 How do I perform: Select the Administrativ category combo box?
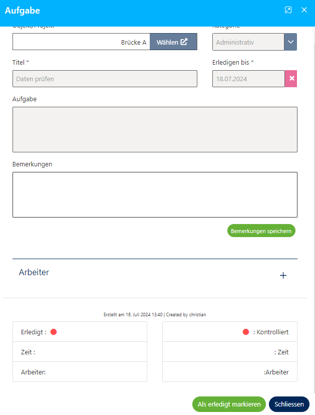click(248, 42)
